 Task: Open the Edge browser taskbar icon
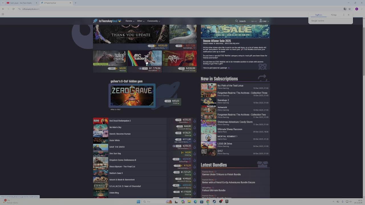[x=195, y=202]
